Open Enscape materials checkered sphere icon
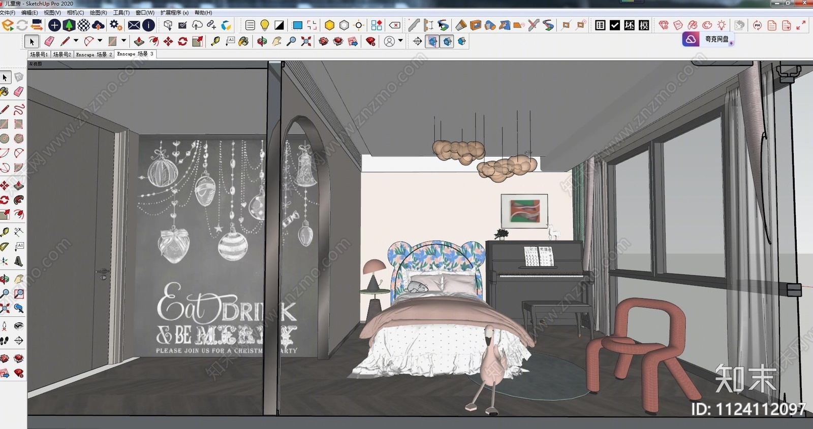813x429 pixels. 83,25
